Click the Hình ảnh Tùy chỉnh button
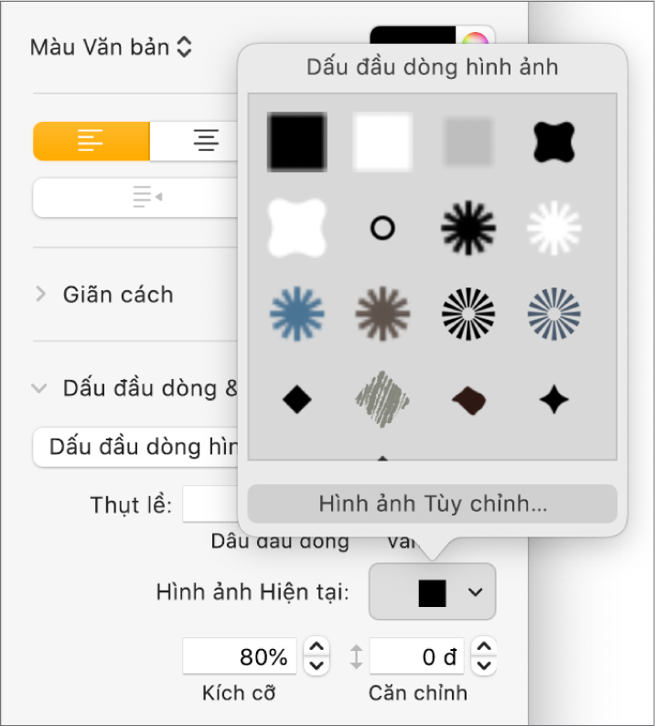655x726 pixels. (x=433, y=504)
